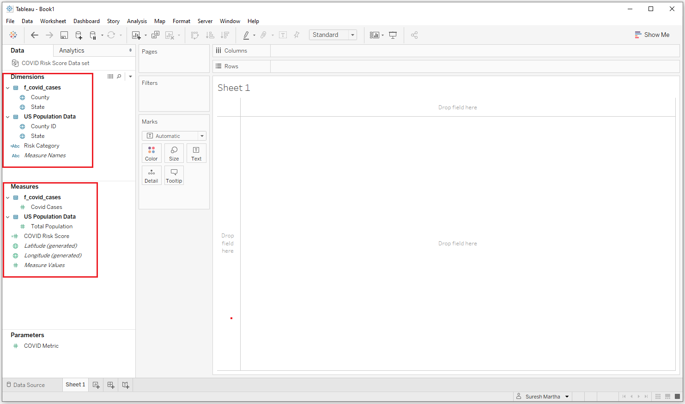Go to the Data Source page

(x=29, y=385)
